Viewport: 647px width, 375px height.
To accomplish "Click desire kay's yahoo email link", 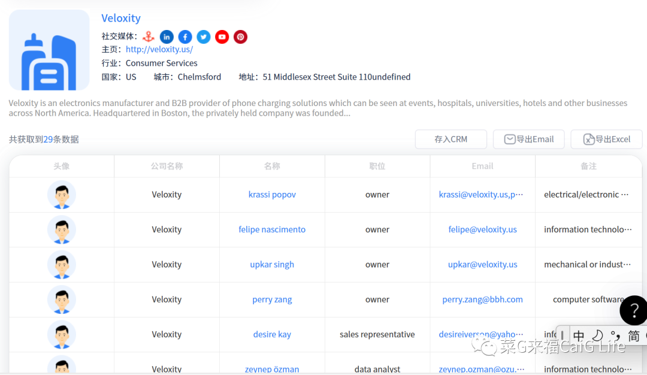I will [480, 335].
